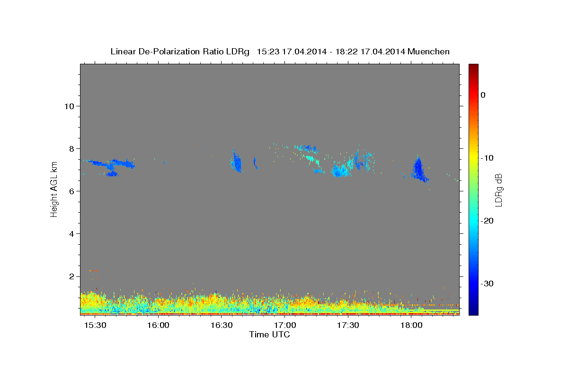Click the yellow -10 dB colorbar region

473,158
